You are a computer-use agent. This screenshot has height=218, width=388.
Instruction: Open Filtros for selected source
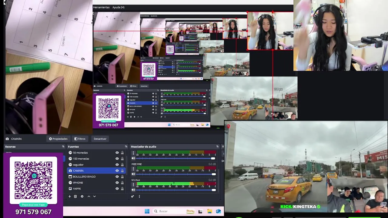80,139
